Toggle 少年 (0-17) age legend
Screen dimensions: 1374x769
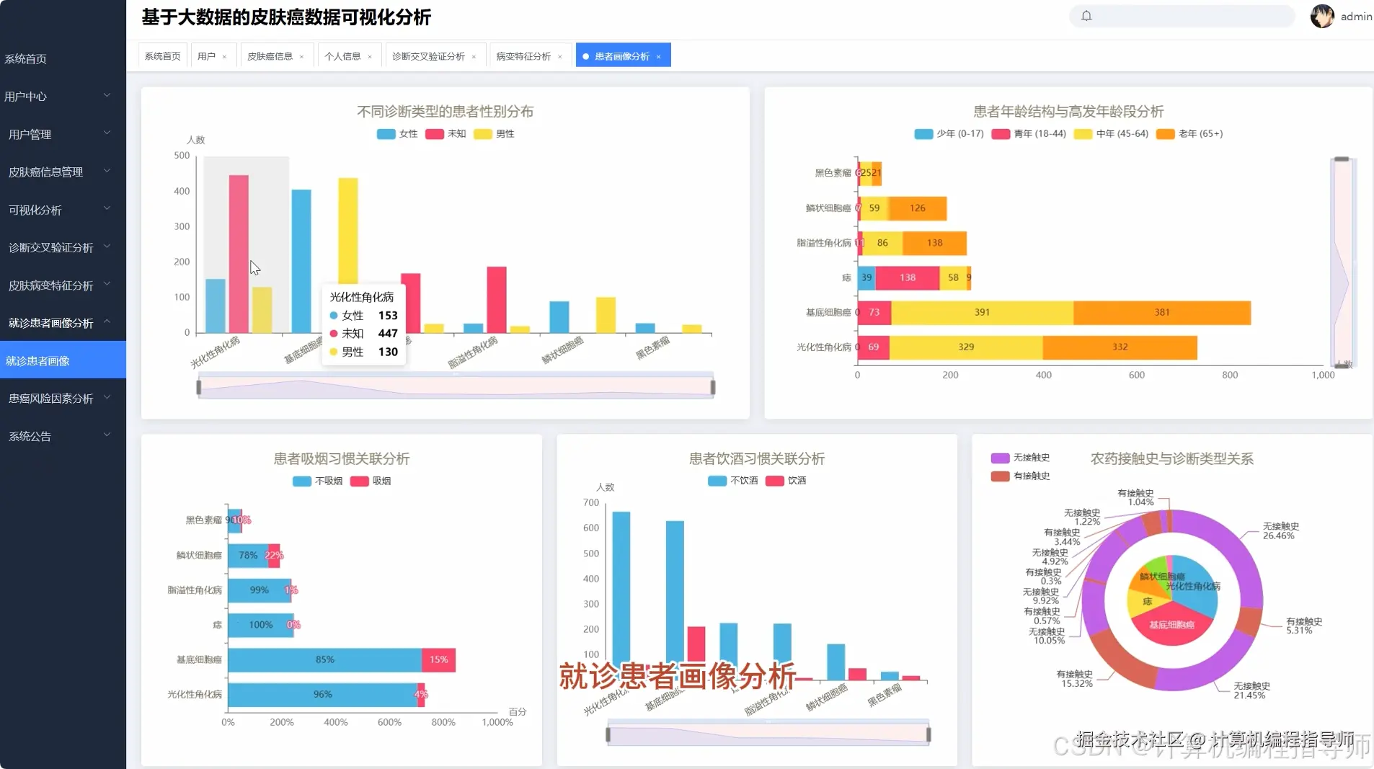click(949, 134)
